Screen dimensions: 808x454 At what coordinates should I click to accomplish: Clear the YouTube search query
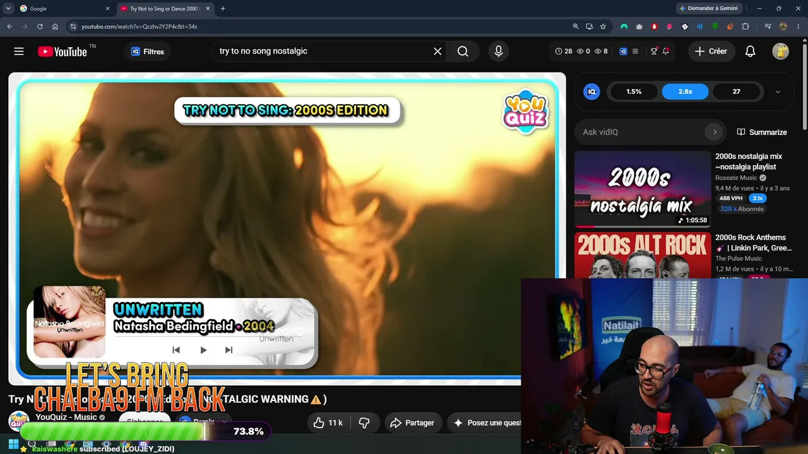[x=437, y=52]
